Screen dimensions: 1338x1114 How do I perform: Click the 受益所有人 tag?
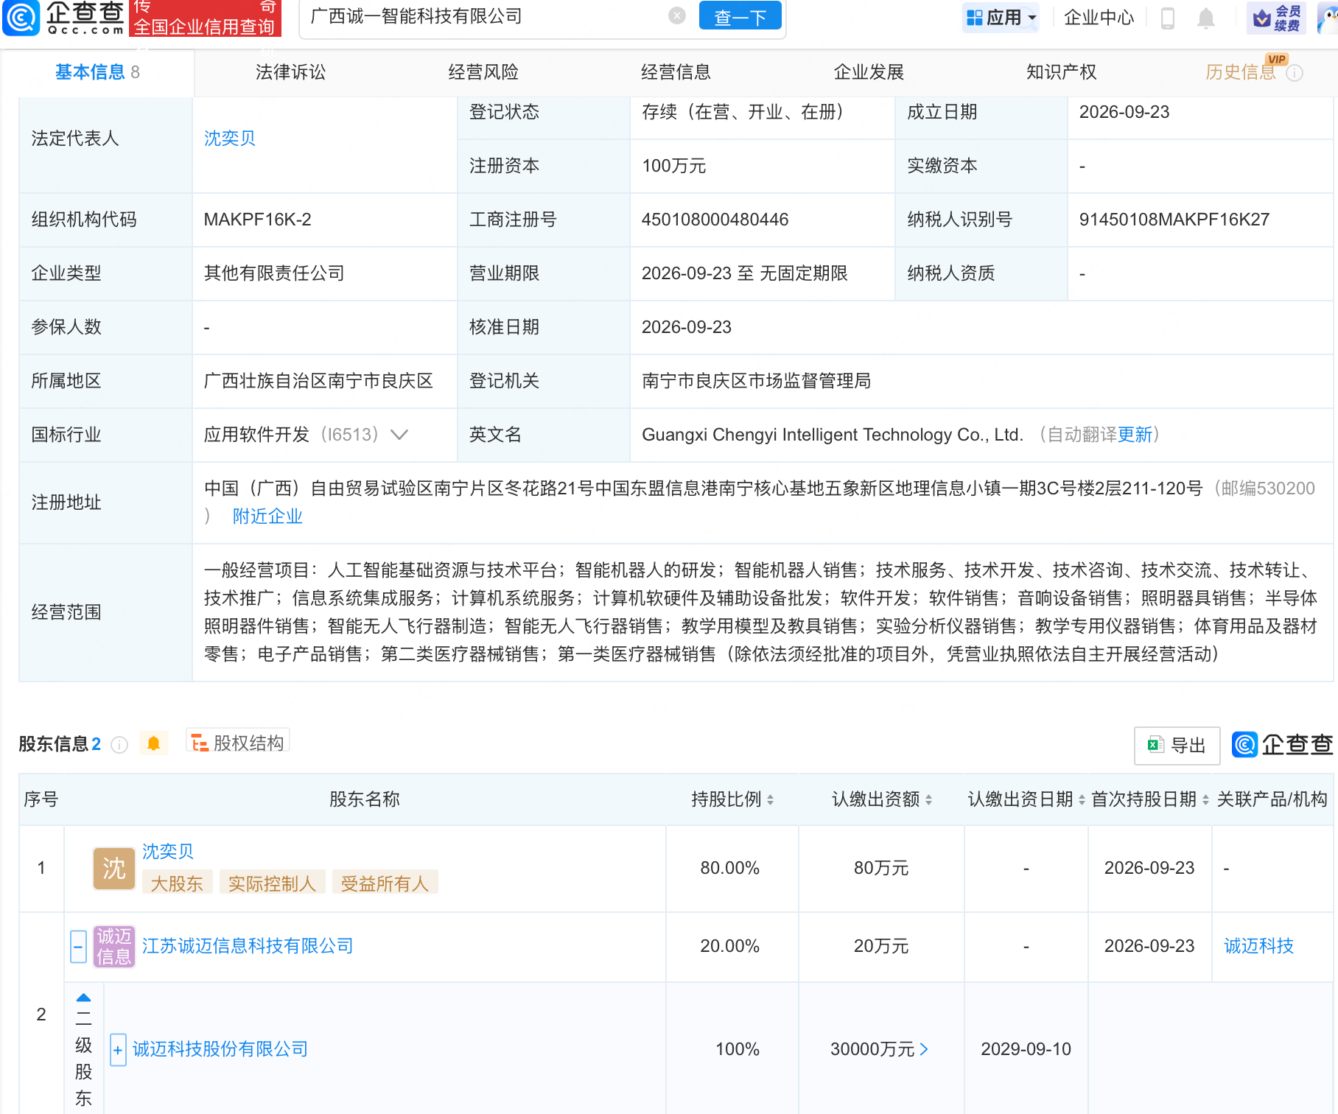(385, 883)
